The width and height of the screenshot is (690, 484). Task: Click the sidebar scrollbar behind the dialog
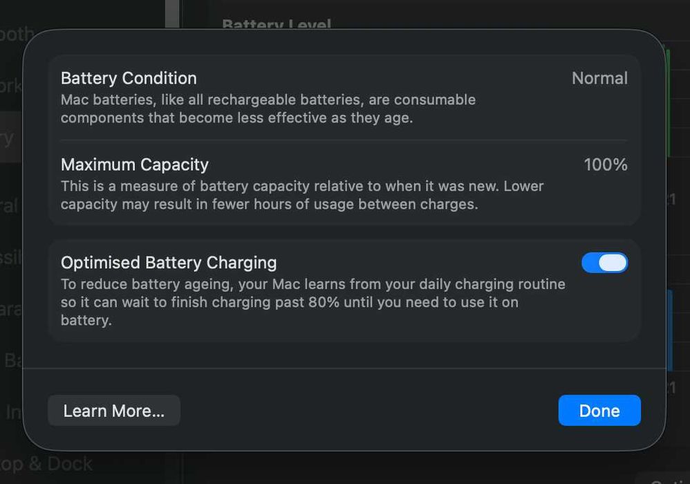point(171,14)
